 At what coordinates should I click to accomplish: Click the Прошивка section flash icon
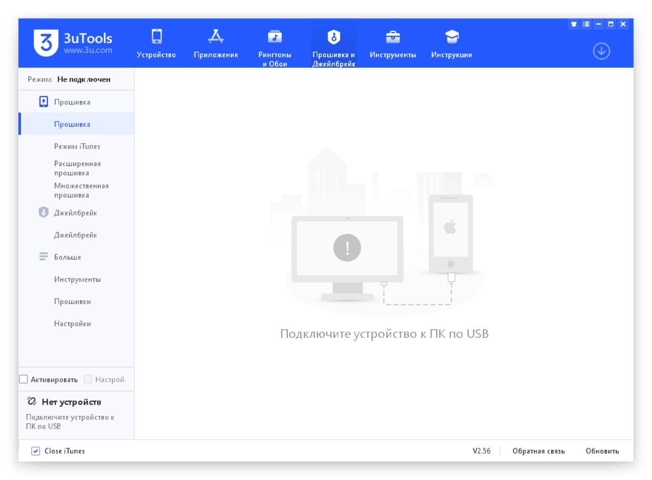pos(44,102)
